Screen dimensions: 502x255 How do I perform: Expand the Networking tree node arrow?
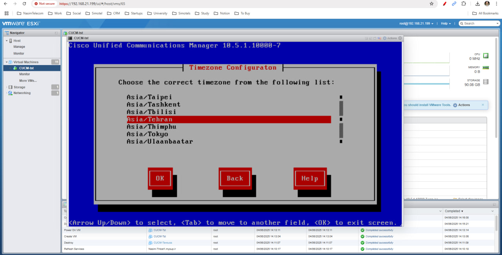7,93
